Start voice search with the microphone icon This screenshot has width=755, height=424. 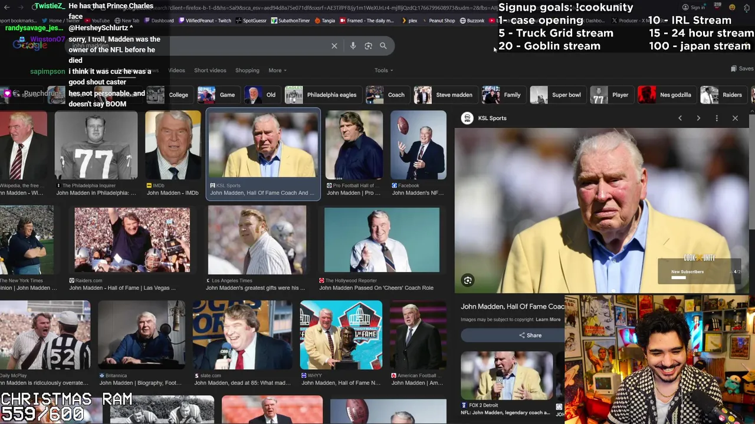[353, 46]
